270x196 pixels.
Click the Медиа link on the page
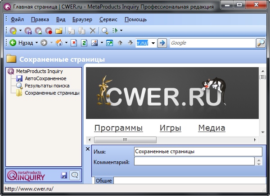[211, 128]
